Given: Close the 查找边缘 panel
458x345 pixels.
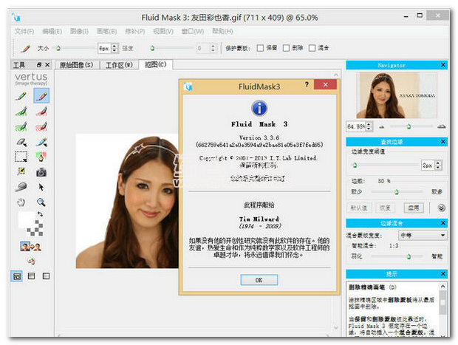Looking at the screenshot, I should coord(442,142).
